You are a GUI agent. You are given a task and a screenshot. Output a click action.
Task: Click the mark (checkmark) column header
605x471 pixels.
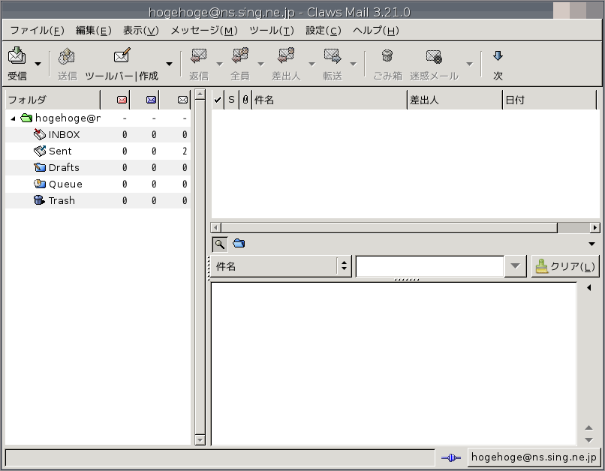tap(218, 100)
